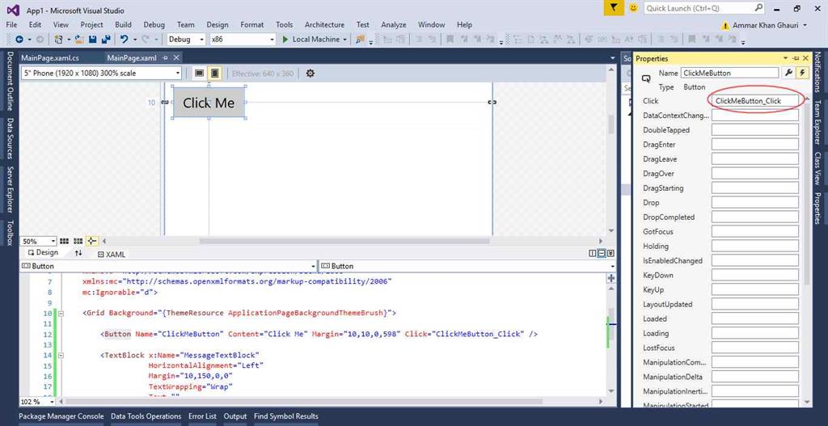Open designer device preview settings gear
828x426 pixels.
tap(310, 73)
